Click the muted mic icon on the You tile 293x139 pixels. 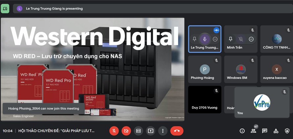coord(284,92)
